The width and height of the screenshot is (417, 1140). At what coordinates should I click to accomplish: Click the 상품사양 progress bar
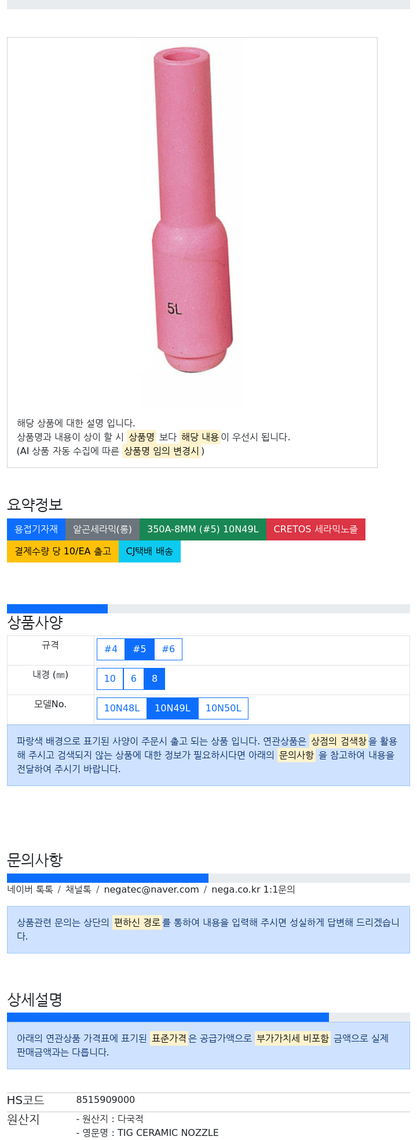click(x=209, y=608)
